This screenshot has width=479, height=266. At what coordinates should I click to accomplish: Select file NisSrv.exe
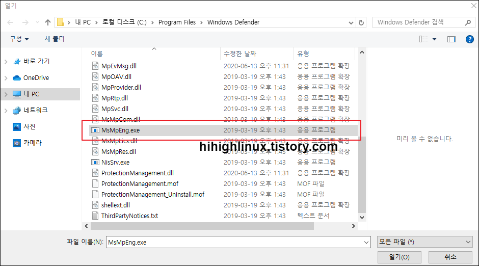[115, 162]
